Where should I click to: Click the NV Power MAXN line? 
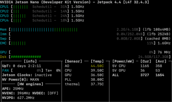(x=21, y=80)
